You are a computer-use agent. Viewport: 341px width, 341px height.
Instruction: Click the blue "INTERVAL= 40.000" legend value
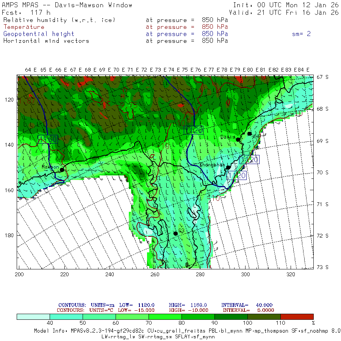tap(247, 305)
